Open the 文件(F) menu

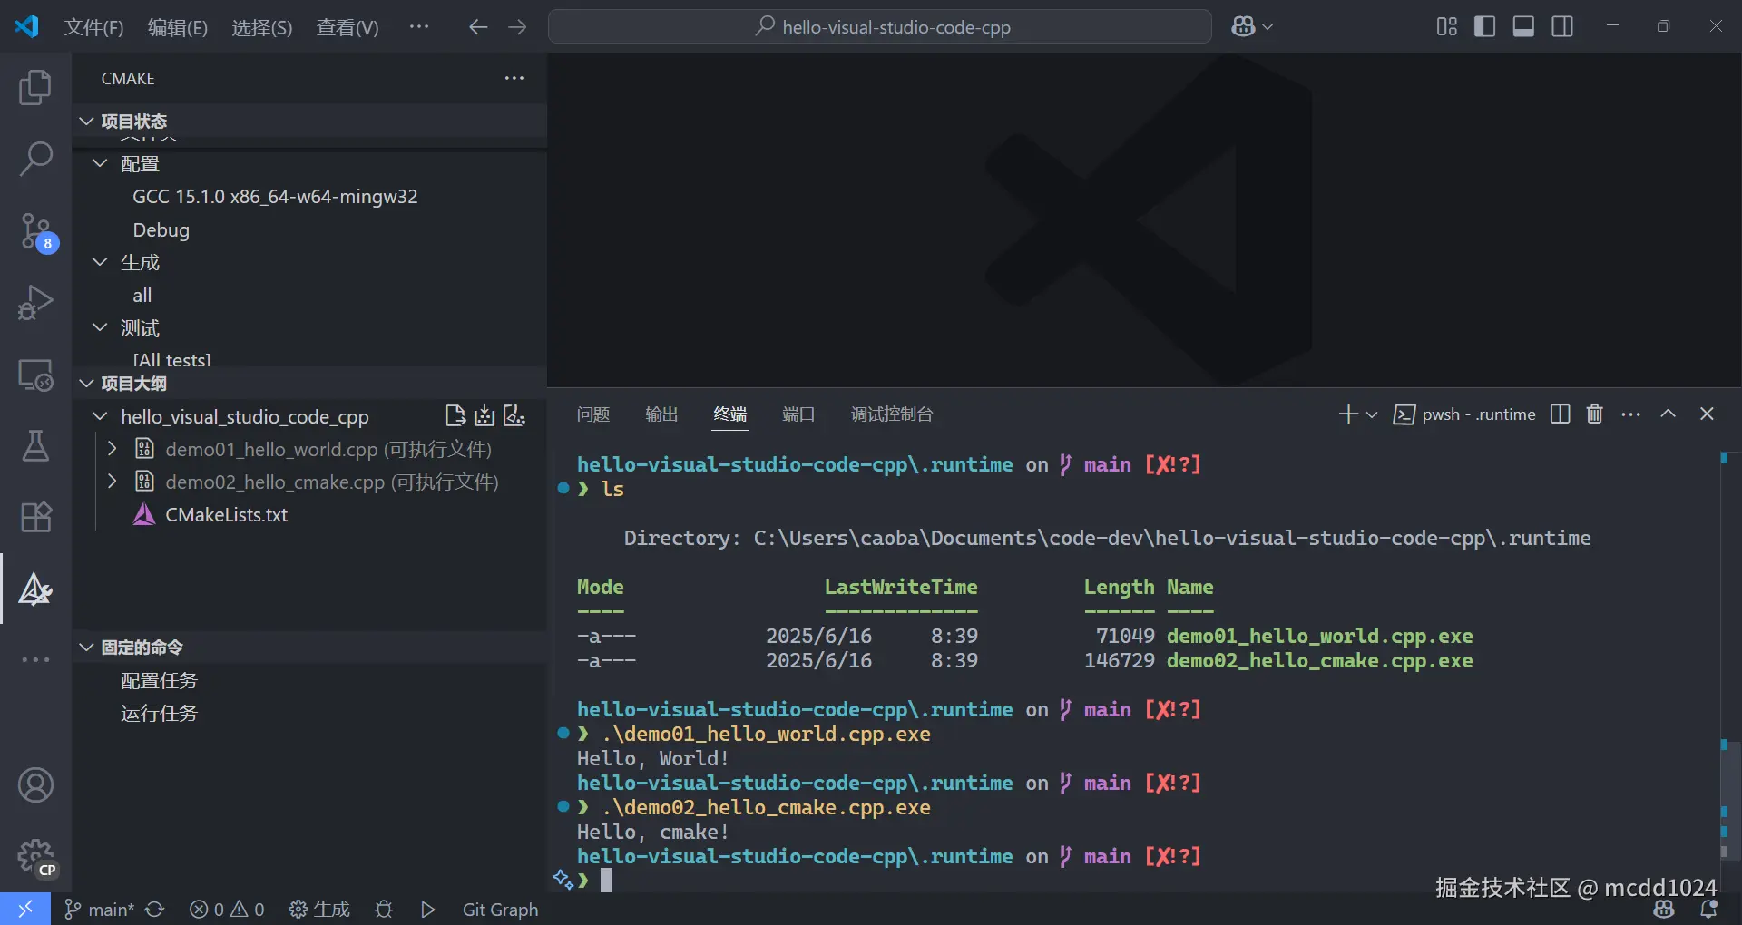click(x=93, y=27)
